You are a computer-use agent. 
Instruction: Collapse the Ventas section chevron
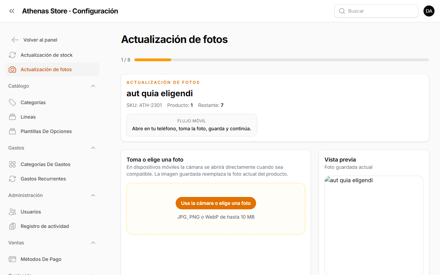93,243
